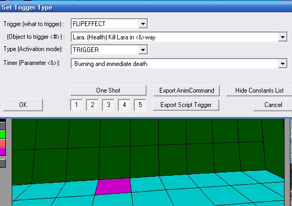Expand the Type (Activation mode) dropdown arrow
Image resolution: width=292 pixels, height=206 pixels.
coord(143,50)
